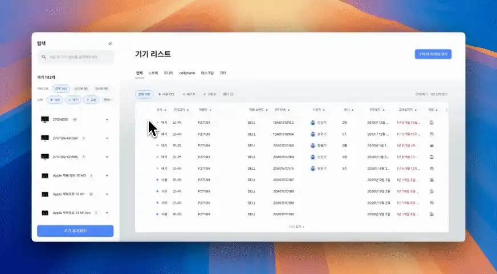This screenshot has height=274, width=497.
Task: Collapse the 탐색 sidebar with the double-chevron icon
Action: [110, 43]
